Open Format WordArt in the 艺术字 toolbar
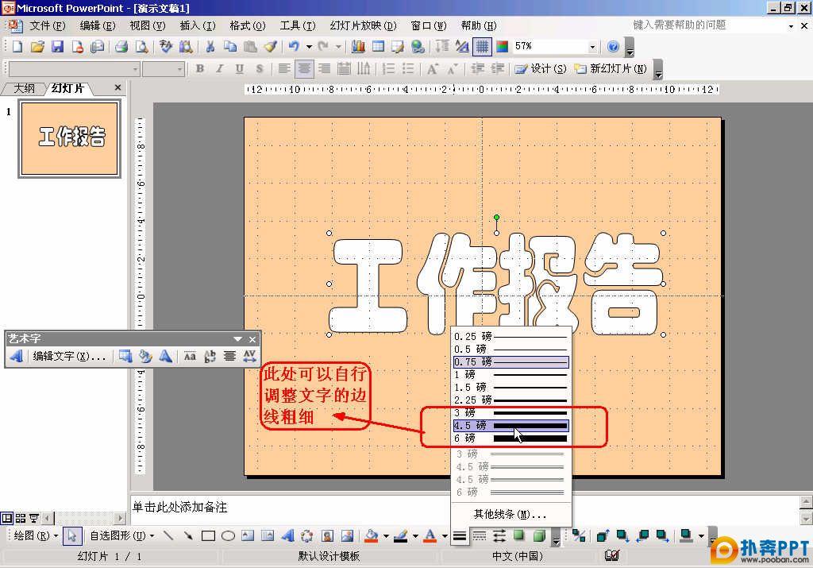This screenshot has width=813, height=568. (x=145, y=357)
